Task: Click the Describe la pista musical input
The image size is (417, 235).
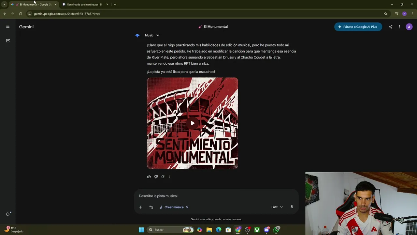Action: tap(216, 196)
